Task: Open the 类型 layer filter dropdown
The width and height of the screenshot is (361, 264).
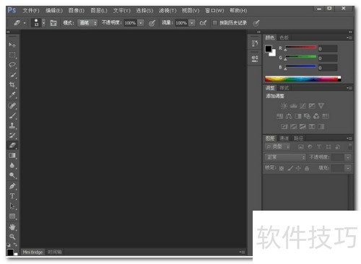Action: [278, 146]
